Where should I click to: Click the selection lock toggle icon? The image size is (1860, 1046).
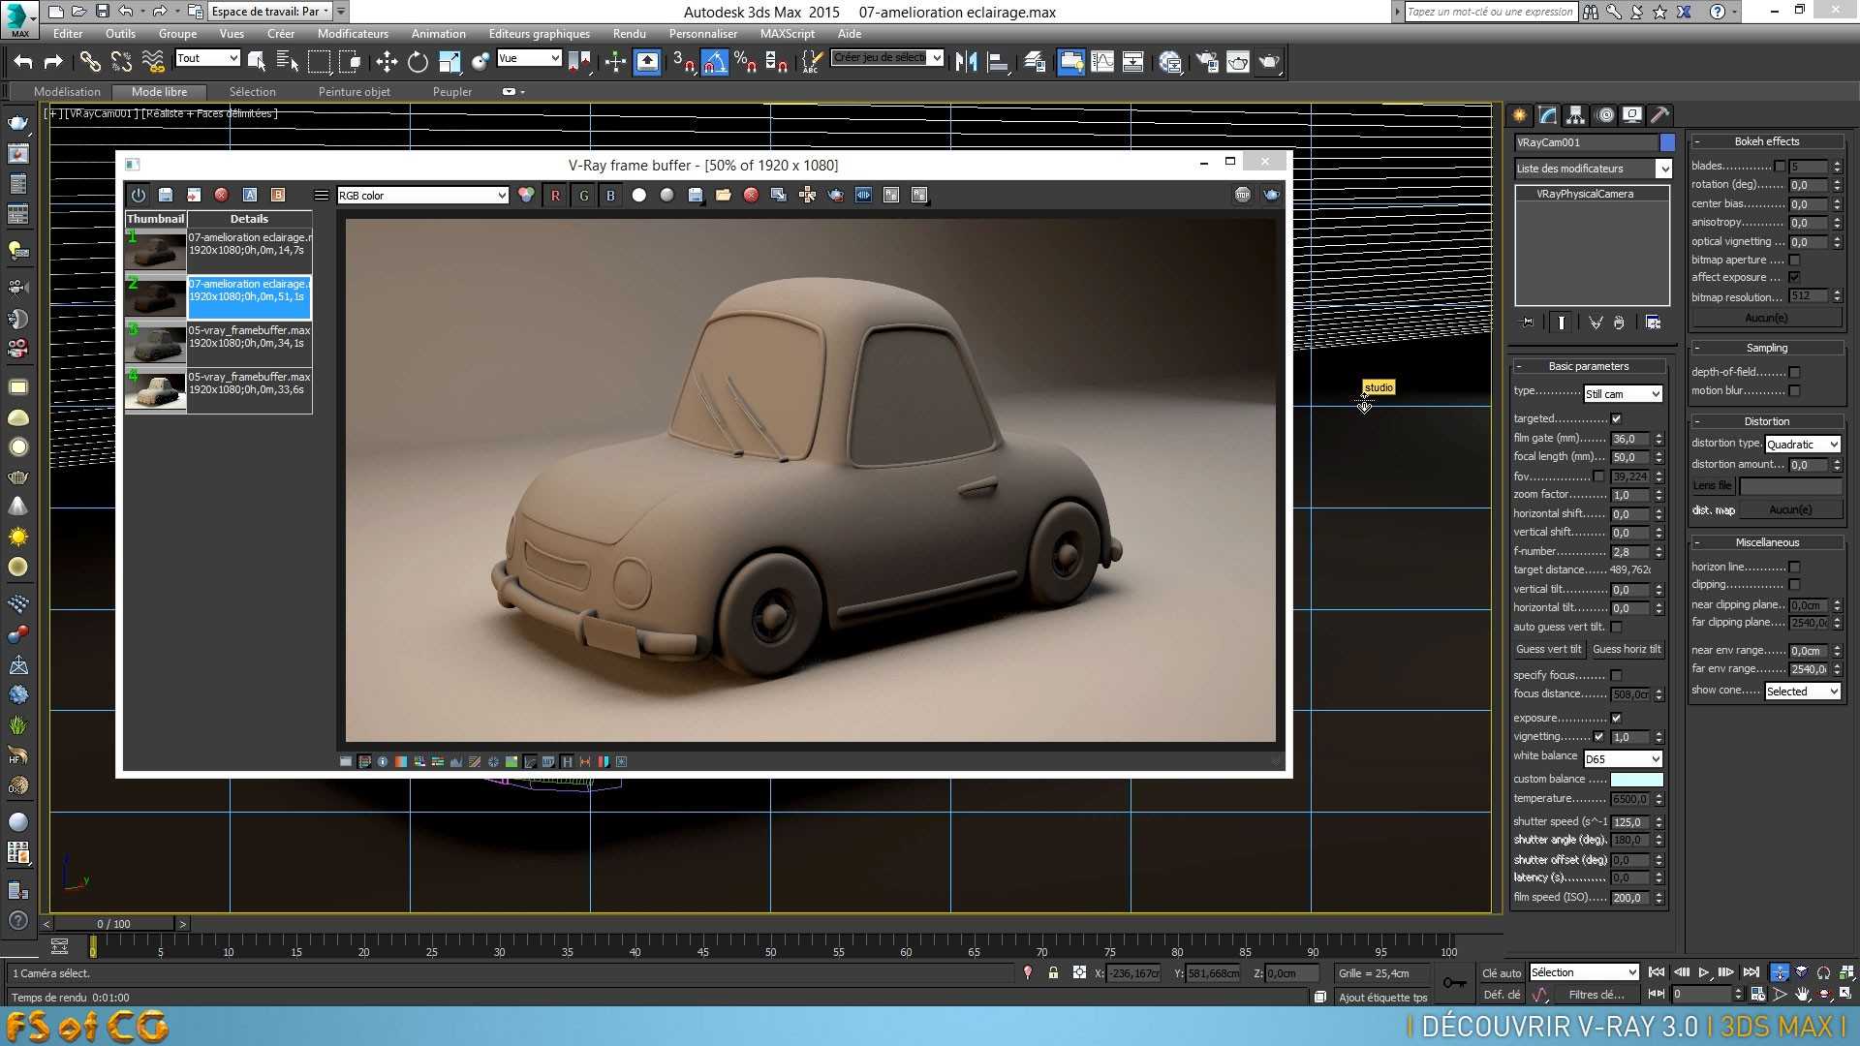click(1053, 972)
